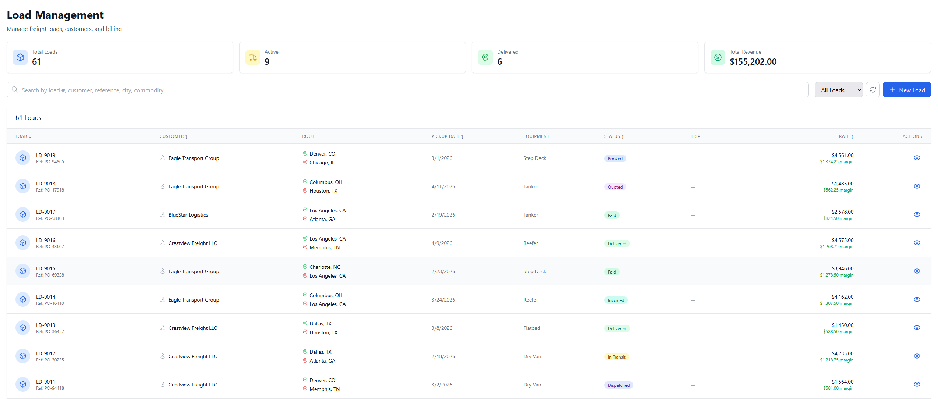Click the destination pin for Chicago, IL
This screenshot has height=399, width=938.
click(x=305, y=162)
